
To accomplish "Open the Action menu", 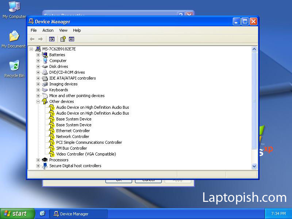I will coord(48,30).
